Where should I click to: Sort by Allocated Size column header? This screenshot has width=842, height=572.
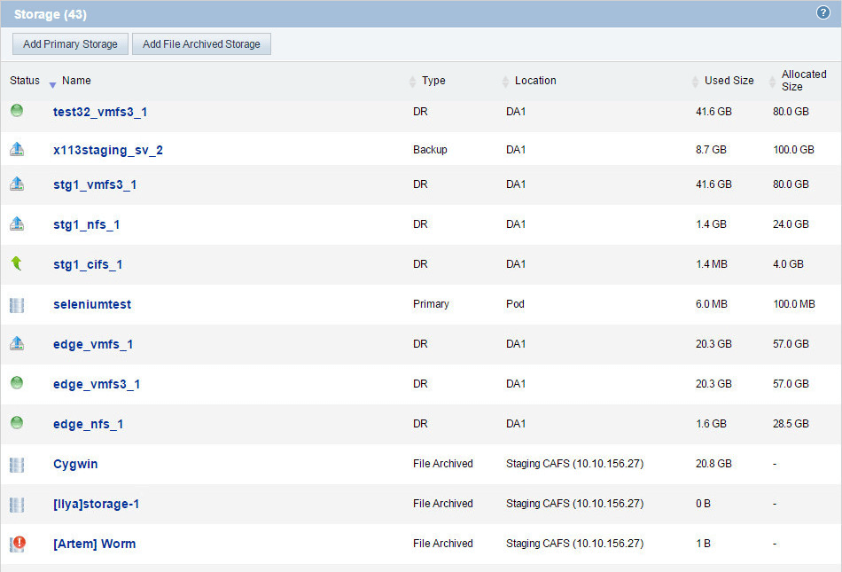coord(803,81)
